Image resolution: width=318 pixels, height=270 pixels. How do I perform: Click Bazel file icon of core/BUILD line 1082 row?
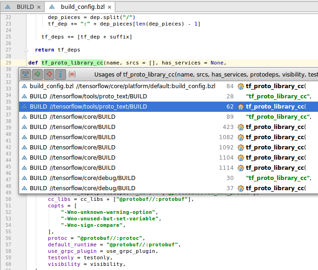pos(24,137)
